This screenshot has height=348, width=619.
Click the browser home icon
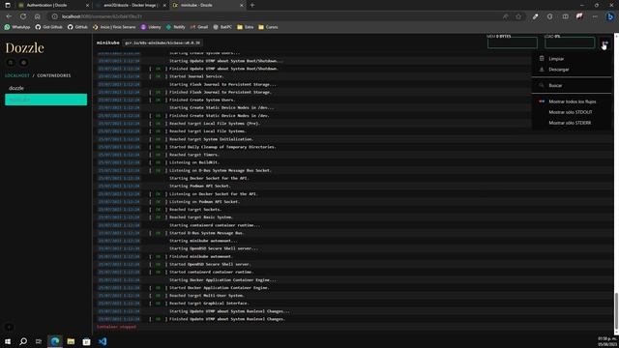click(x=37, y=16)
